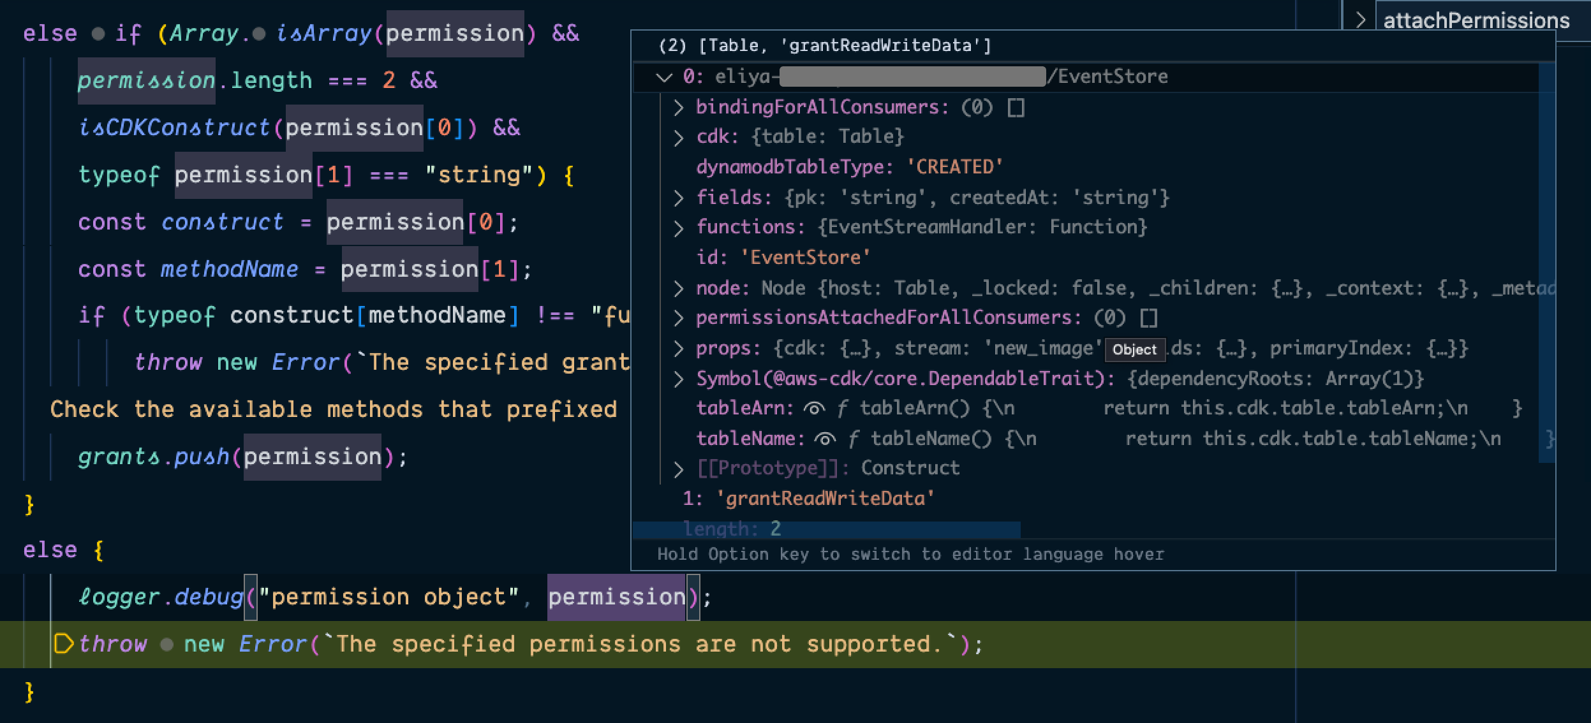The height and width of the screenshot is (723, 1591).
Task: Expand the permissionsAttachedForAllConsumers array
Action: pos(679,317)
